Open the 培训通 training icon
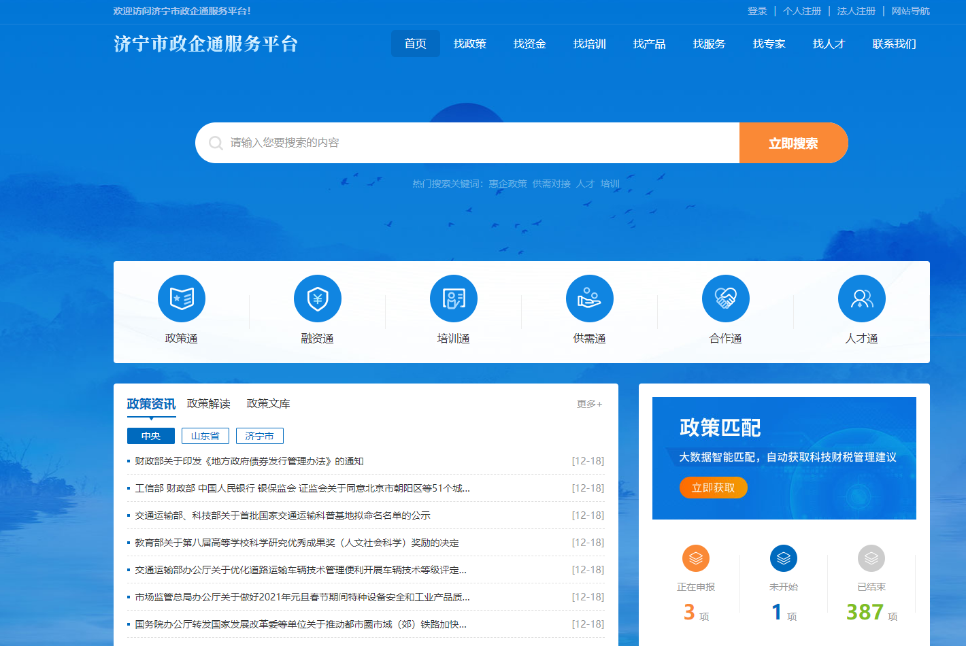The image size is (966, 646). point(454,299)
